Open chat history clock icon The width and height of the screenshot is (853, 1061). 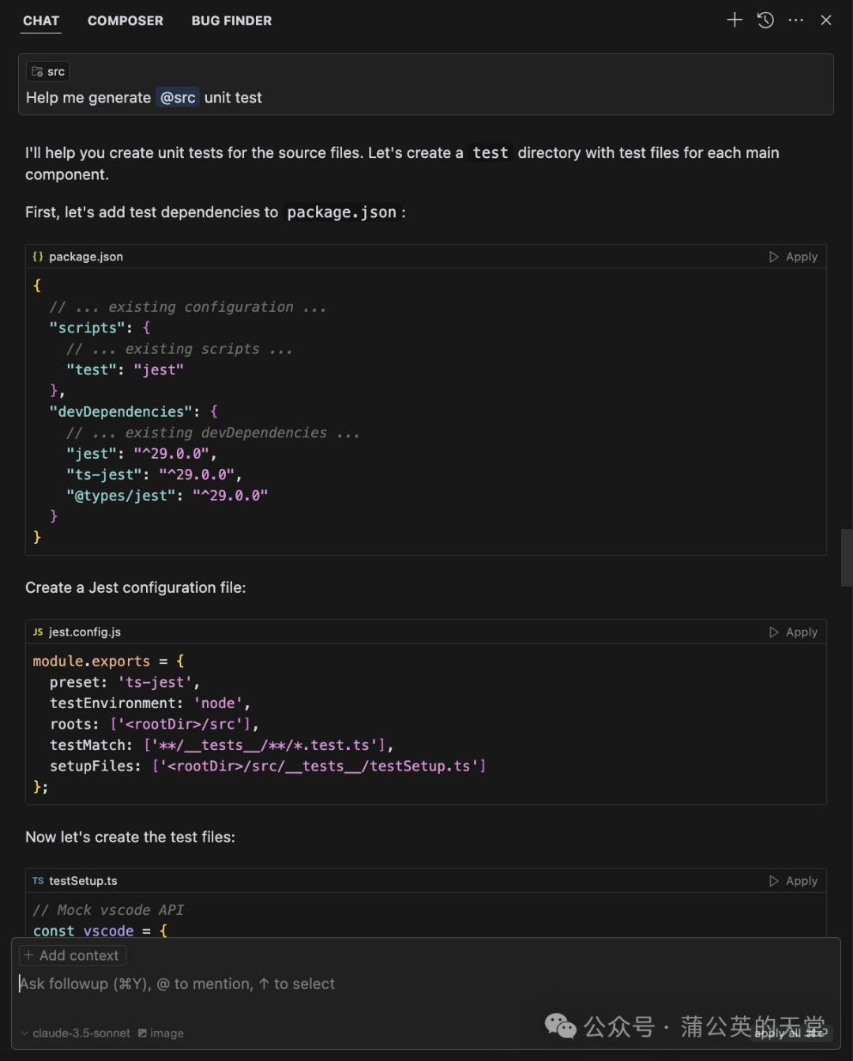tap(765, 20)
